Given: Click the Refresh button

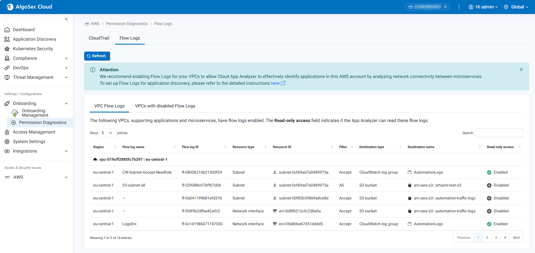Looking at the screenshot, I should 97,56.
